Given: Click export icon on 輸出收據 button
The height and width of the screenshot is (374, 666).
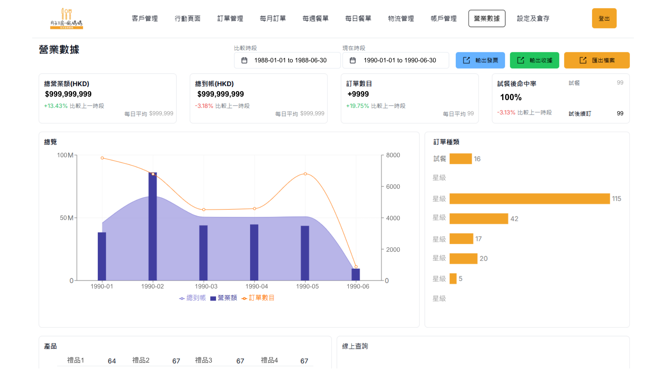Looking at the screenshot, I should point(521,60).
